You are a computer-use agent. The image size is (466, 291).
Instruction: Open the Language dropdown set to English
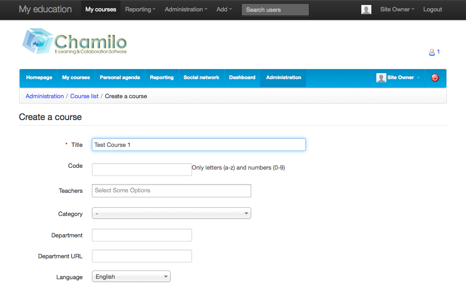pyautogui.click(x=131, y=276)
